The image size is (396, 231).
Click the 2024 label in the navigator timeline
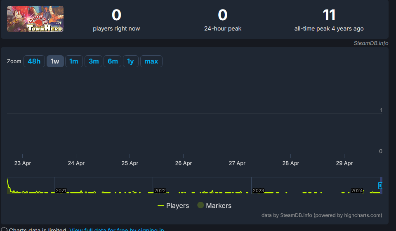357,191
